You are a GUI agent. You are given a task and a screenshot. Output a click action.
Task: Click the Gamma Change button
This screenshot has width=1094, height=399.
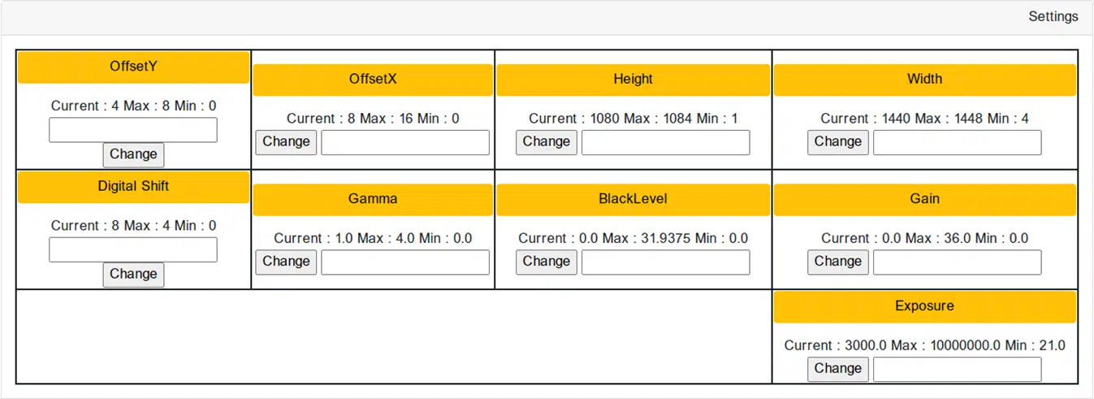click(x=286, y=262)
